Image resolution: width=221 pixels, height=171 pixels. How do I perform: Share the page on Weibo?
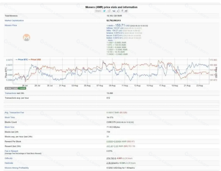pyautogui.click(x=126, y=11)
